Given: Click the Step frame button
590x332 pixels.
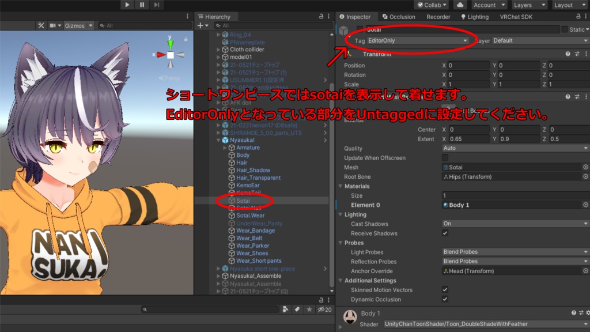Looking at the screenshot, I should tap(157, 5).
